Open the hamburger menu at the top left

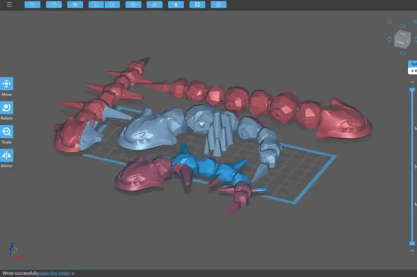point(9,4)
